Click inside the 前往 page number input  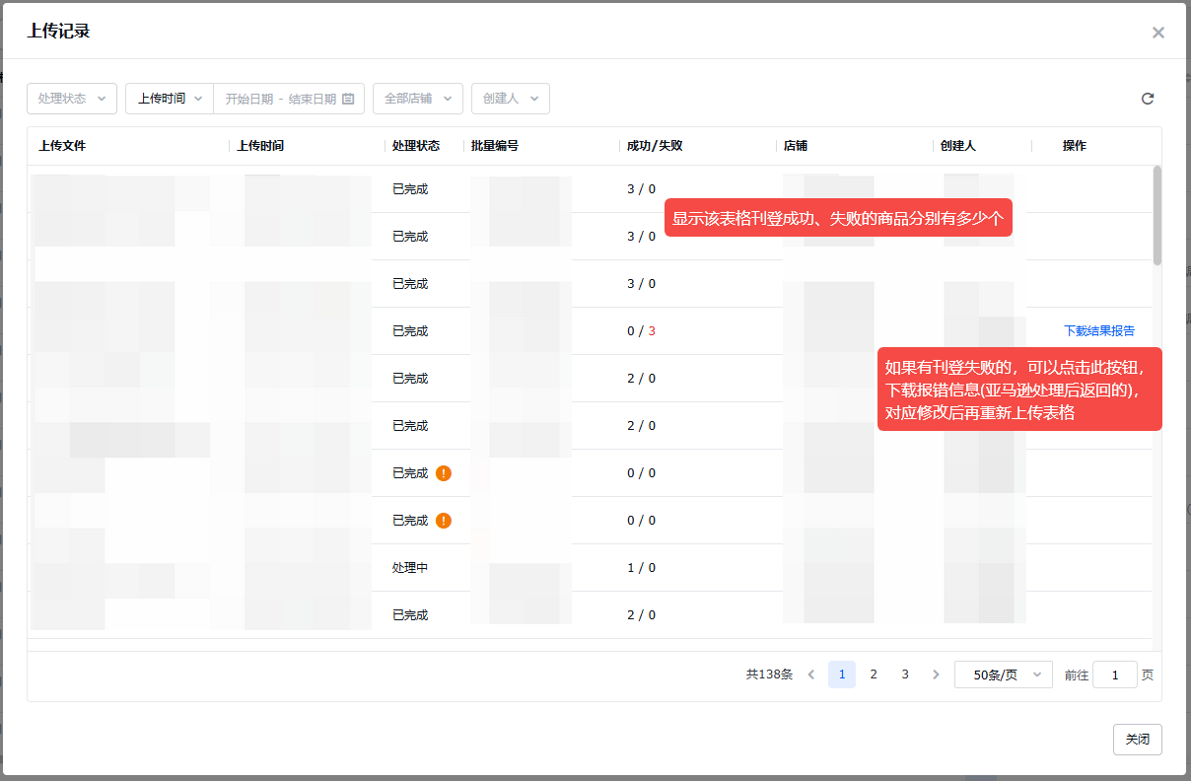[1114, 674]
